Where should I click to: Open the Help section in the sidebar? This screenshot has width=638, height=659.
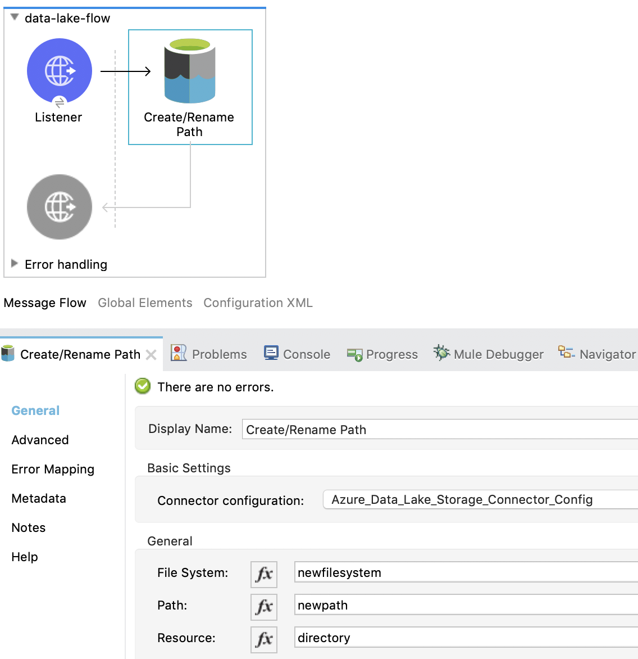[x=24, y=557]
